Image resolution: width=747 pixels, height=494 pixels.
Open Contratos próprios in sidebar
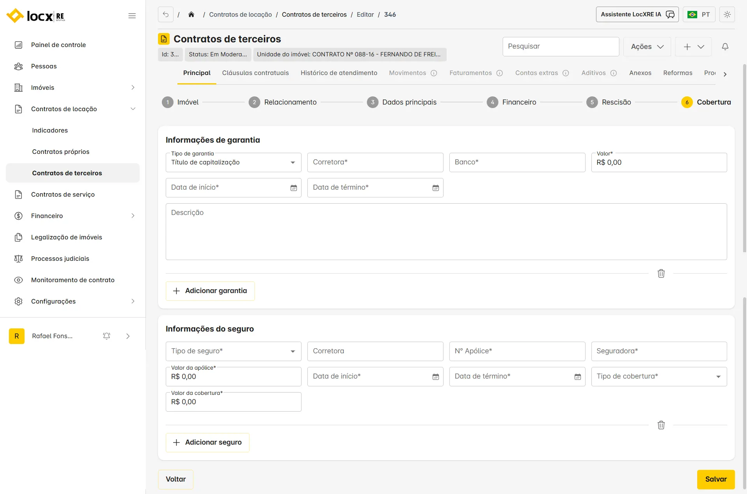[x=61, y=152]
